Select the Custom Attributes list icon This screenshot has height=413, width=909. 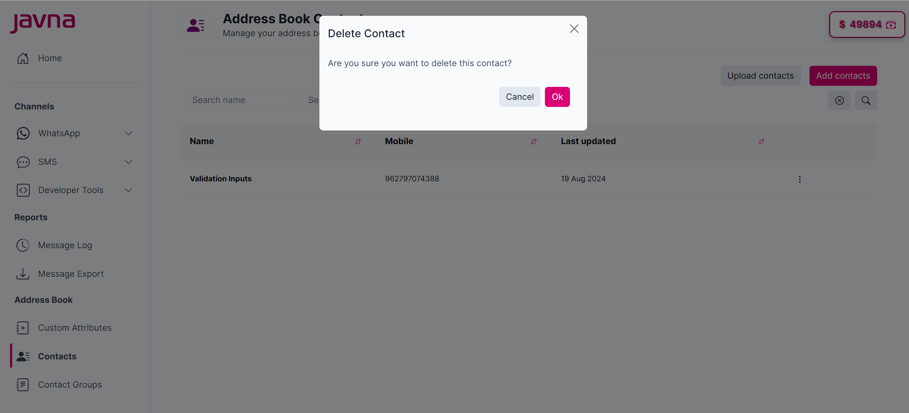(23, 328)
